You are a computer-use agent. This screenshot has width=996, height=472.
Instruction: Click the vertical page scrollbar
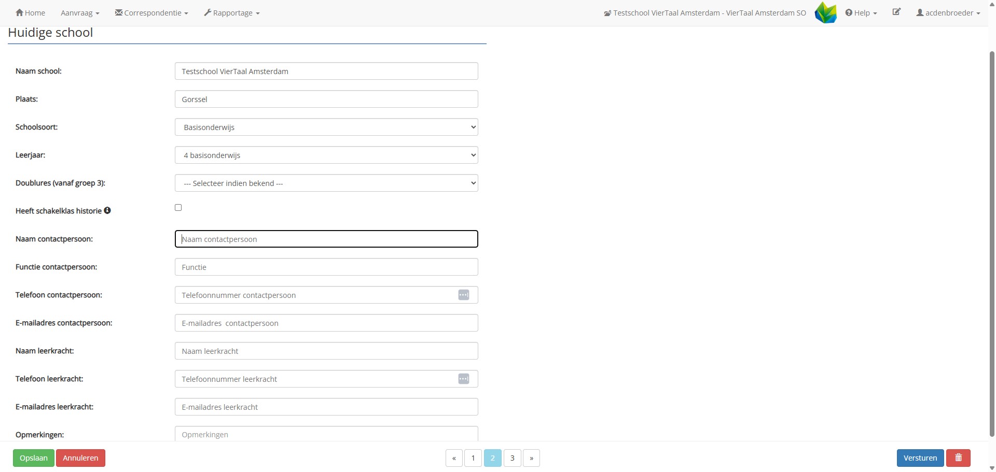pyautogui.click(x=992, y=244)
